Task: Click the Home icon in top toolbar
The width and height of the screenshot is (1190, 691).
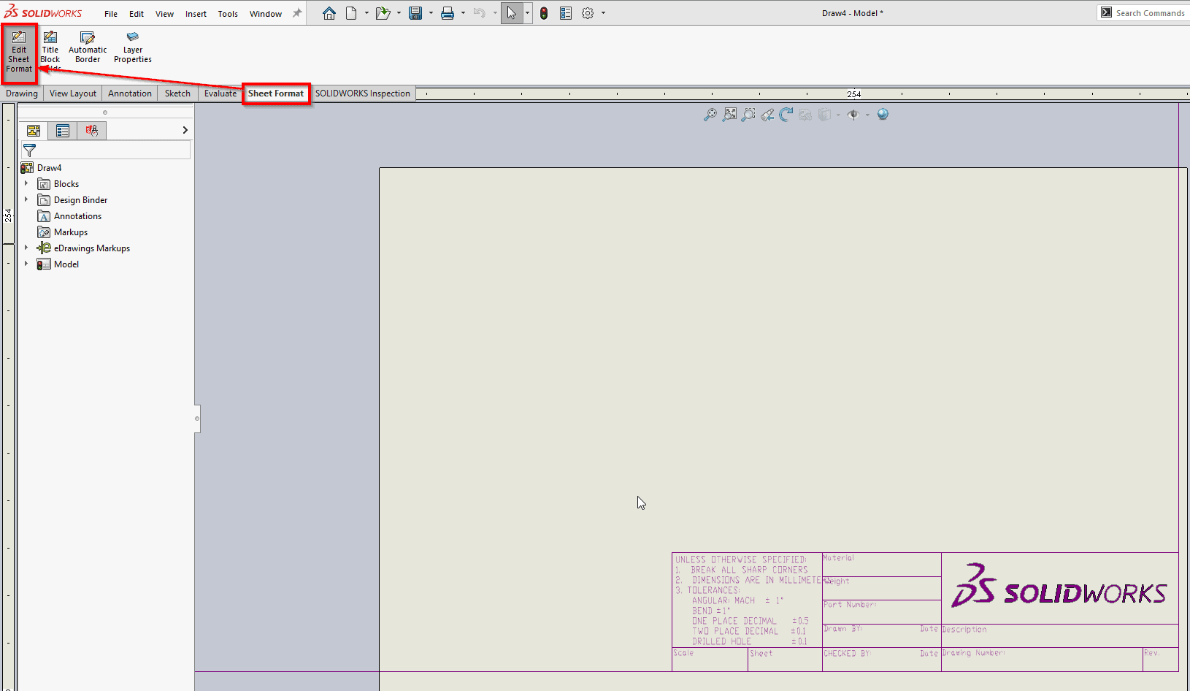Action: click(329, 13)
